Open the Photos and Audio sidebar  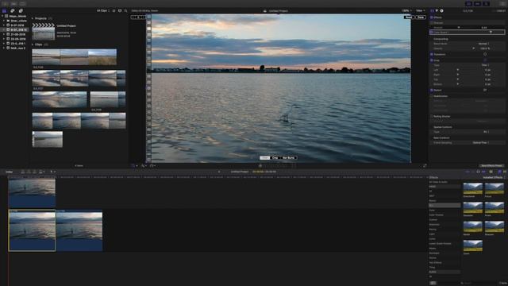click(13, 10)
